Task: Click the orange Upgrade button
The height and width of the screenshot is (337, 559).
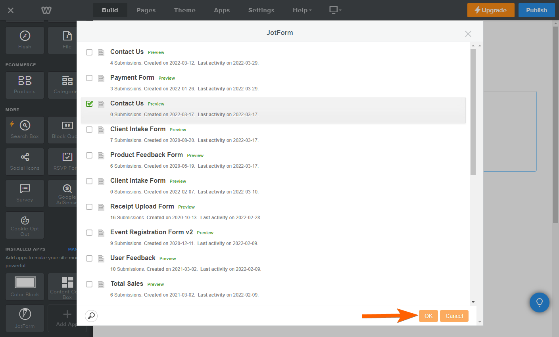Action: click(491, 10)
